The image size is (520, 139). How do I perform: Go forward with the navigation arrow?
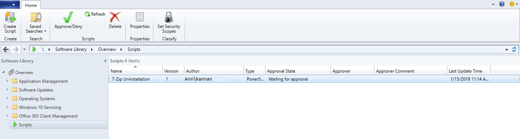tap(15, 49)
